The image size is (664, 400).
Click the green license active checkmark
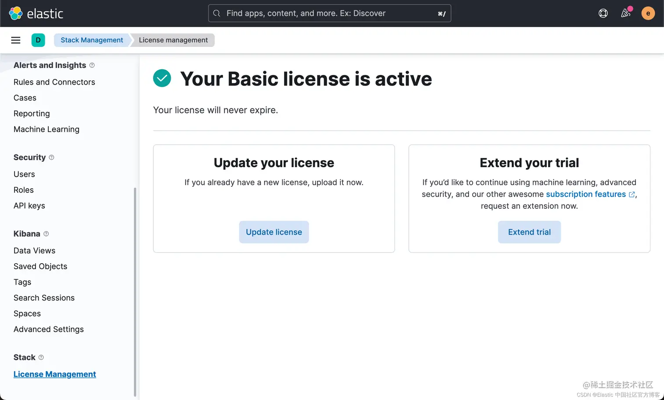coord(162,78)
